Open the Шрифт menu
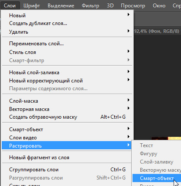This screenshot has width=181, height=186. pyautogui.click(x=32, y=6)
